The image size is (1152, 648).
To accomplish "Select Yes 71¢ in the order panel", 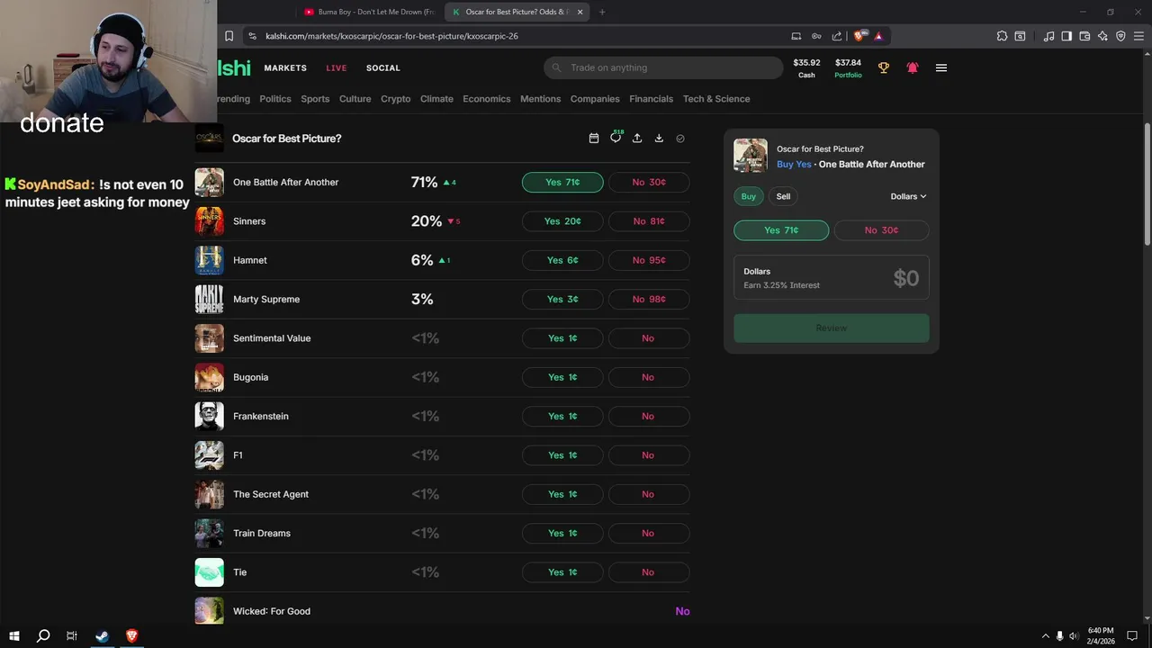I will pos(781,230).
